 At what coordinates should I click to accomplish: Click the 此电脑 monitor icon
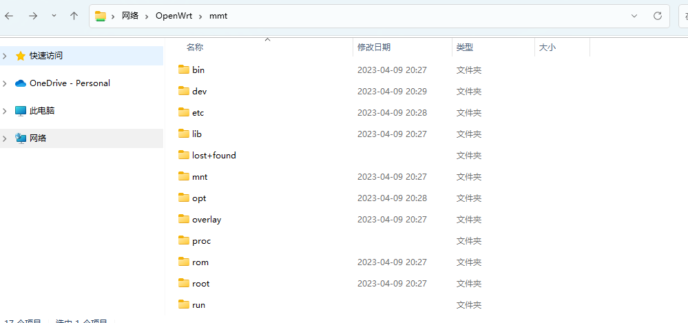click(20, 111)
